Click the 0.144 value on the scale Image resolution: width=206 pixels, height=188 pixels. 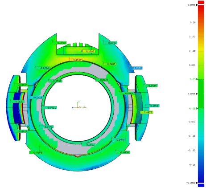click(x=192, y=51)
